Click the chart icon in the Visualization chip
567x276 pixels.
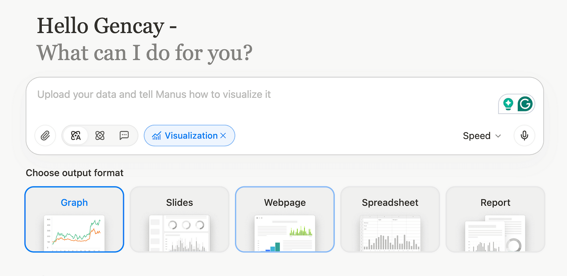[x=156, y=136]
